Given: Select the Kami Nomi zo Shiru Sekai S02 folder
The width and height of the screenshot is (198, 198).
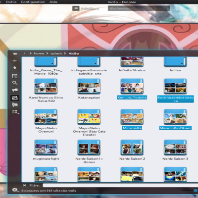Looking at the screenshot, I should [x=46, y=86].
